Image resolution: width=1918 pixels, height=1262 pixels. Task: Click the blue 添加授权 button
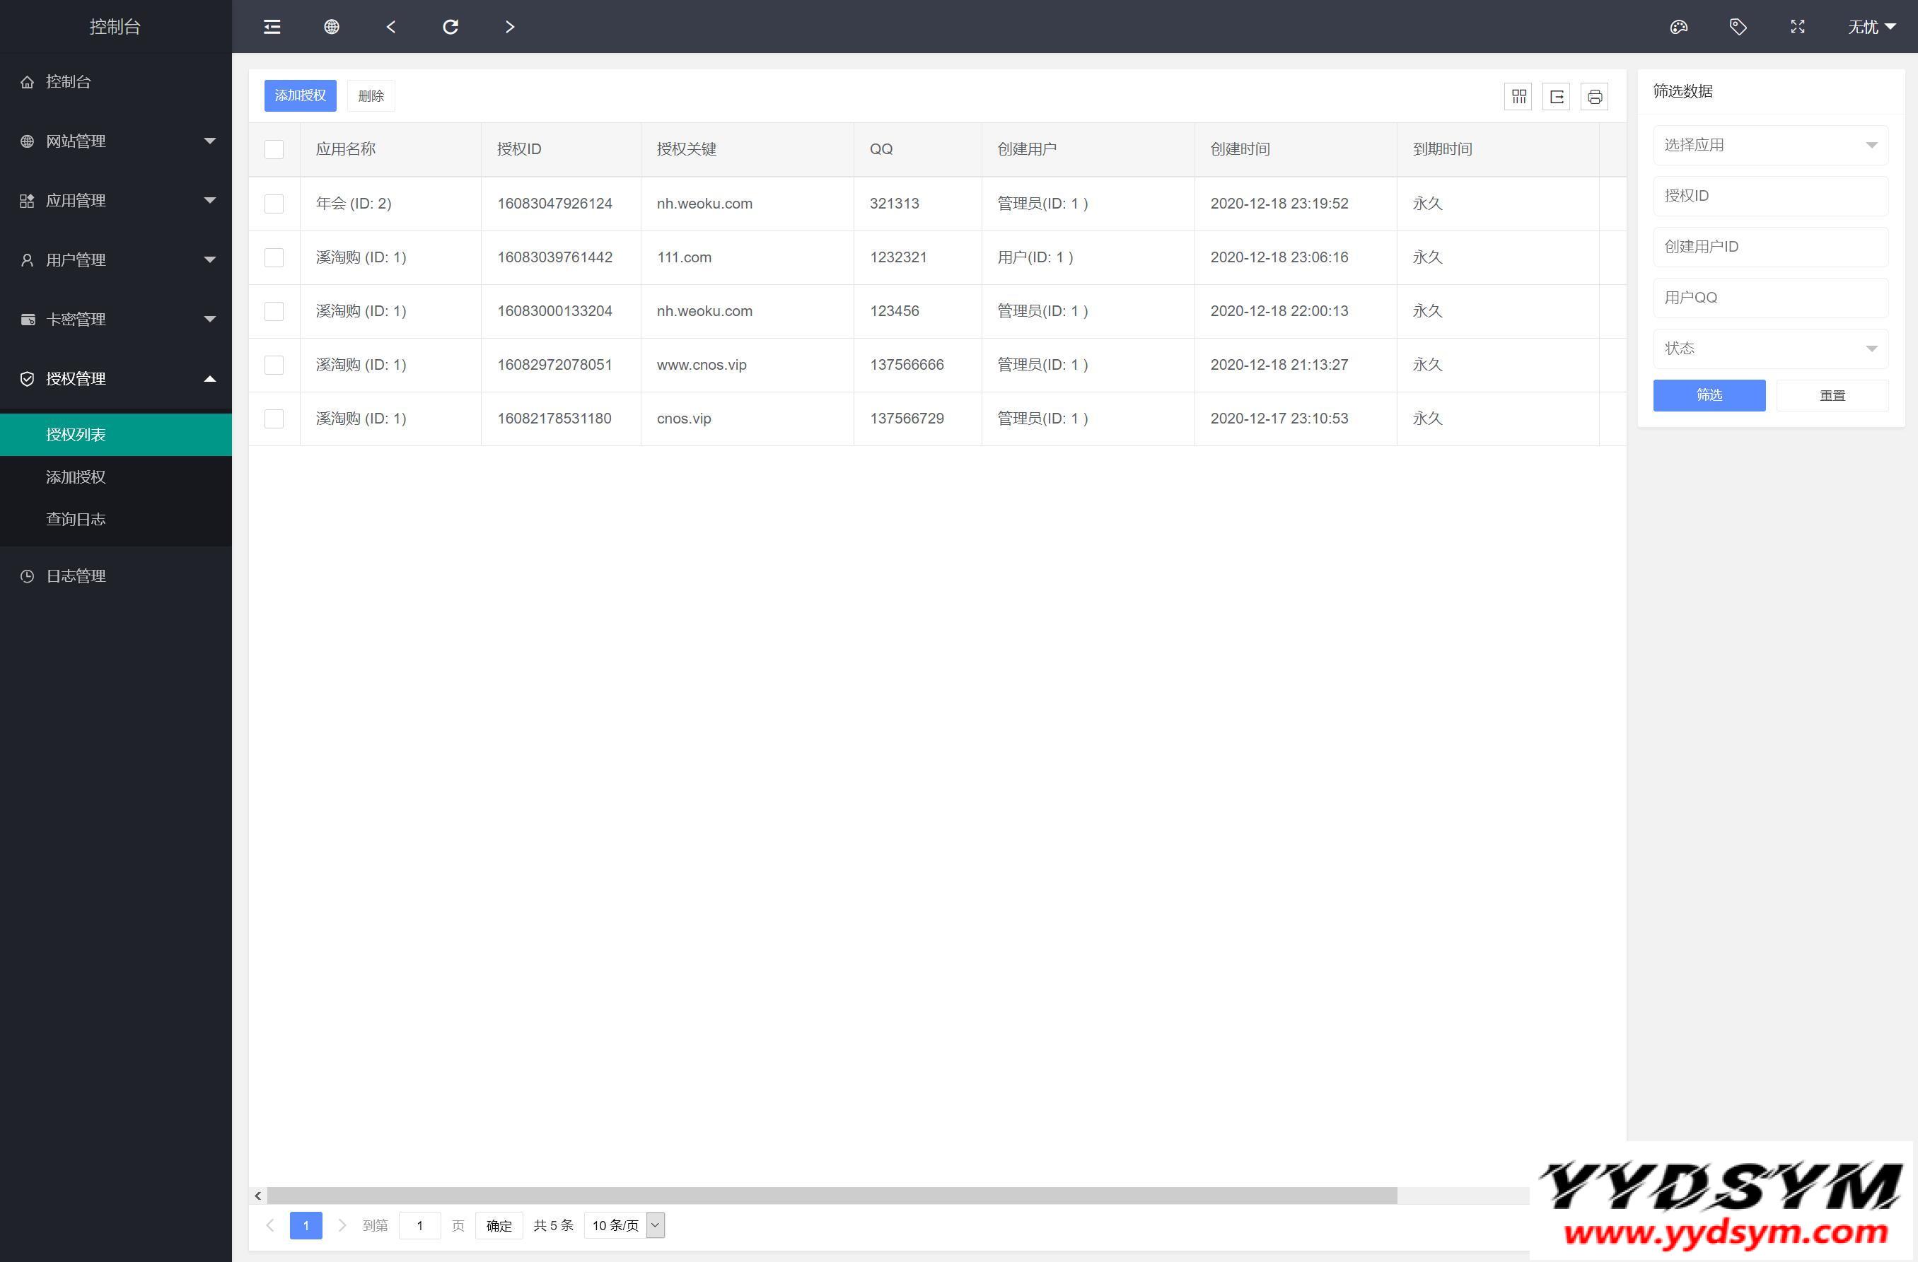pyautogui.click(x=300, y=96)
